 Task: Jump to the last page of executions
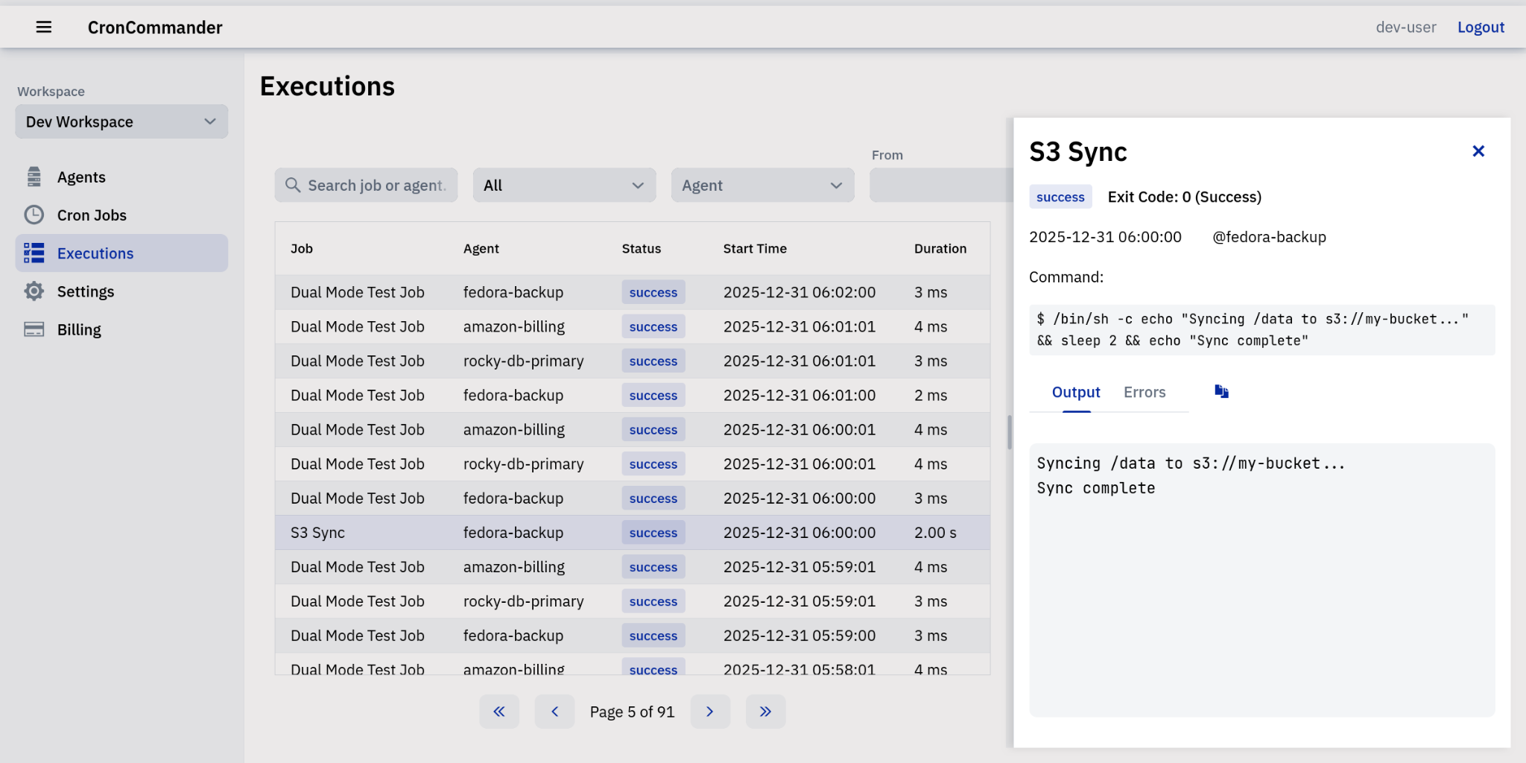pyautogui.click(x=765, y=712)
